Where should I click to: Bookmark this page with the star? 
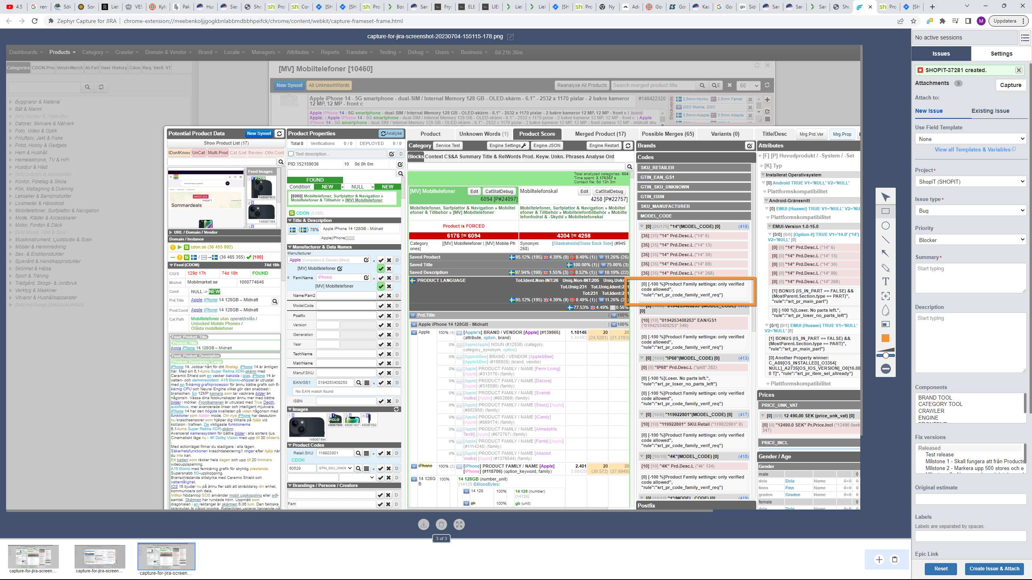[913, 21]
